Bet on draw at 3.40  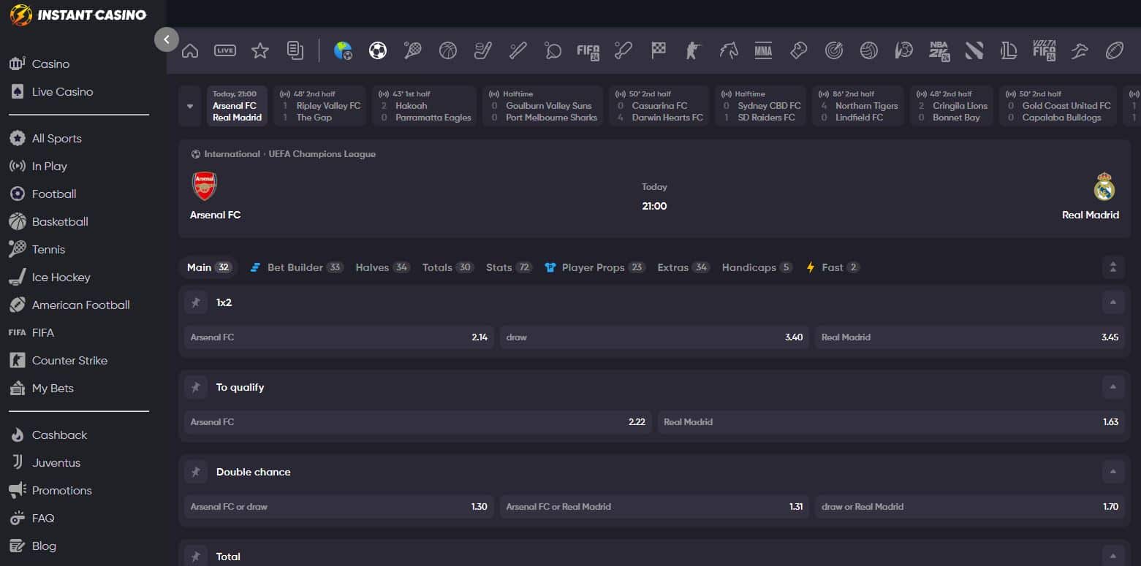pyautogui.click(x=654, y=337)
